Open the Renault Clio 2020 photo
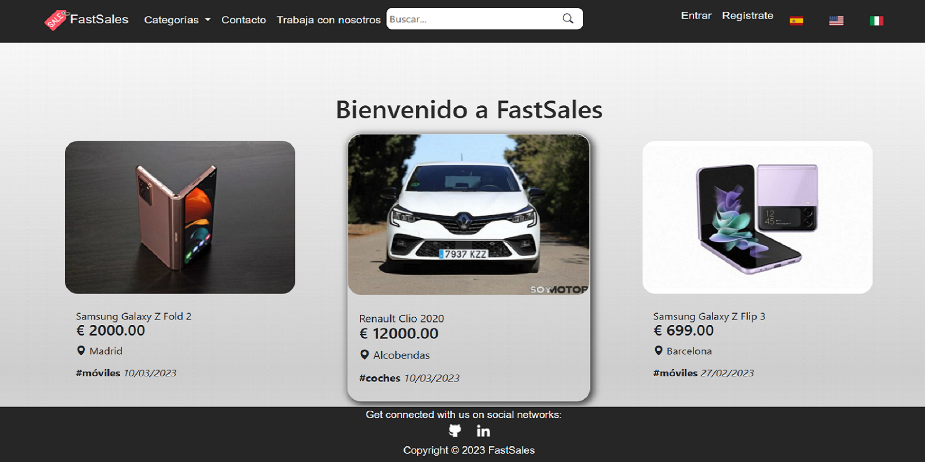 [x=469, y=215]
